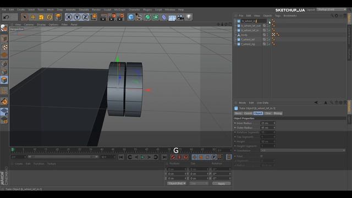
Task: Click the green Array modeling icon
Action: click(x=156, y=17)
